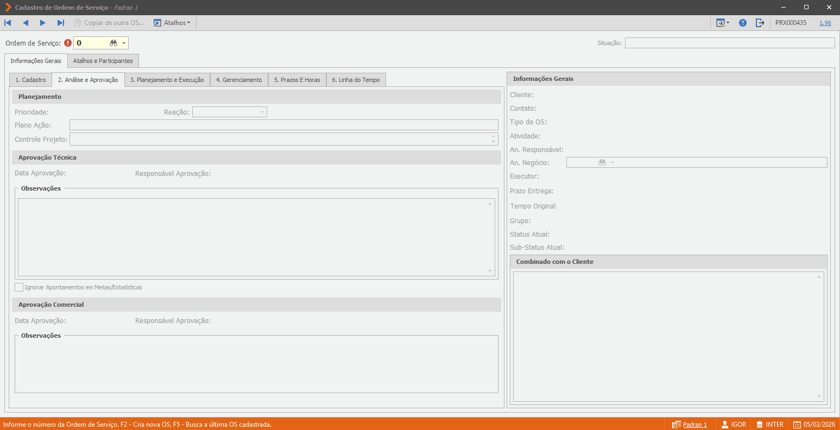Click binoculars search icon for Ordem de Serviço

click(113, 43)
